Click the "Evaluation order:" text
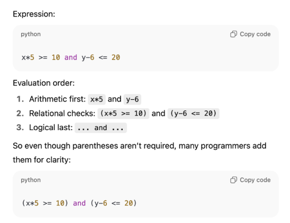 pyautogui.click(x=44, y=83)
